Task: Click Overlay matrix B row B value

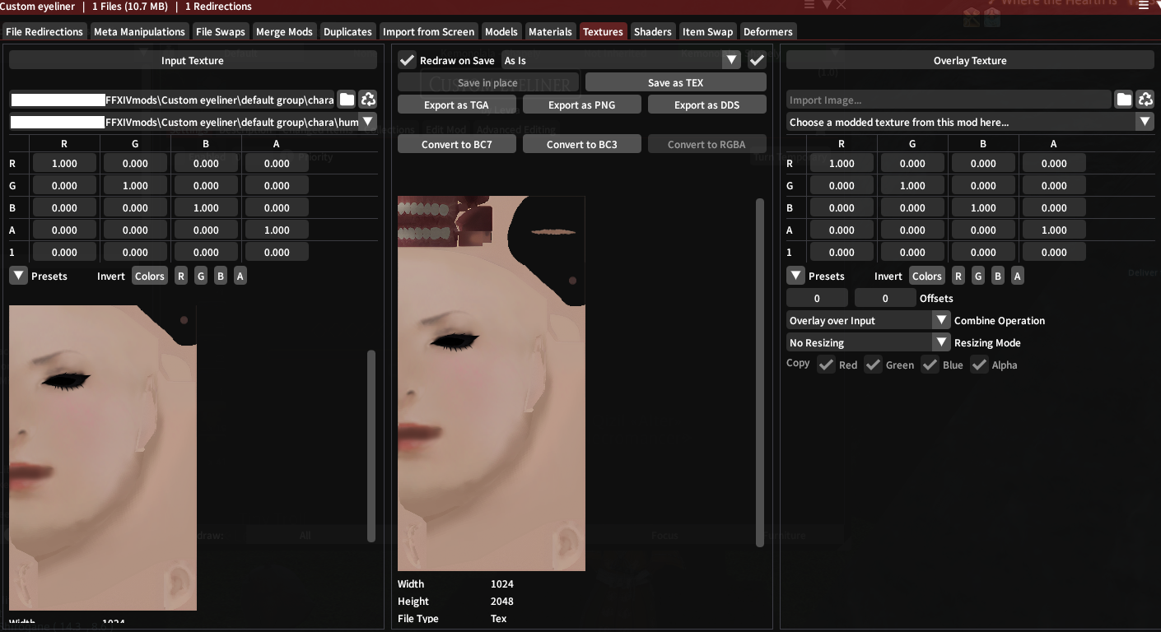Action: (983, 207)
